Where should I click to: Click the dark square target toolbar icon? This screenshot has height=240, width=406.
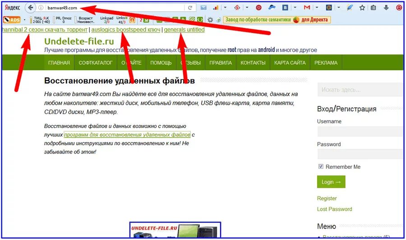coord(329,8)
